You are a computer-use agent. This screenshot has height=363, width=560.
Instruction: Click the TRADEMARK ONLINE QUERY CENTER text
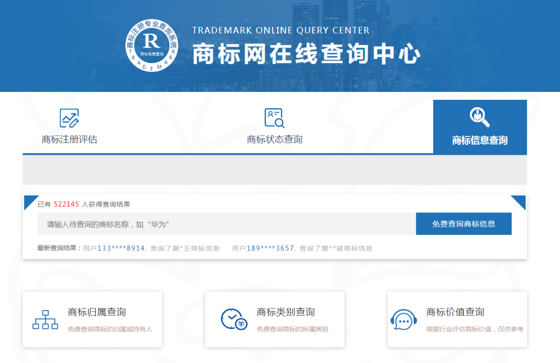point(280,31)
